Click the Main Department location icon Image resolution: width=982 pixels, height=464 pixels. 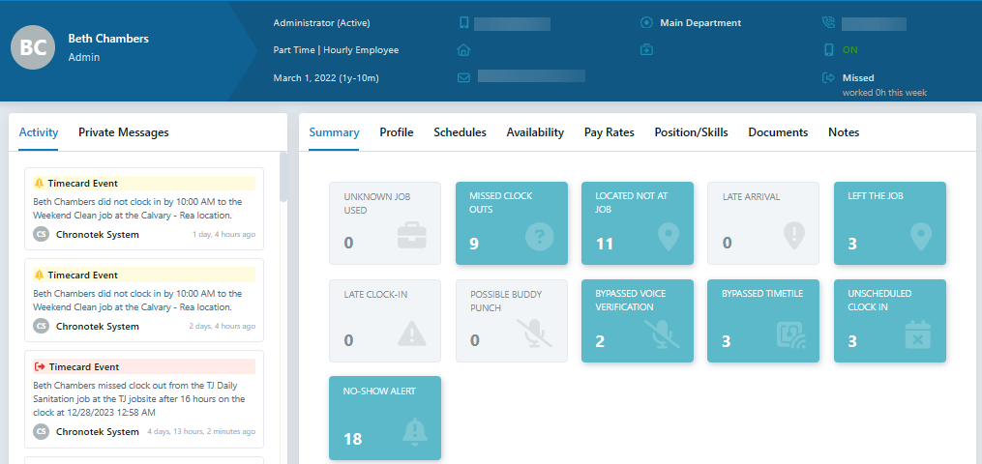pos(646,23)
